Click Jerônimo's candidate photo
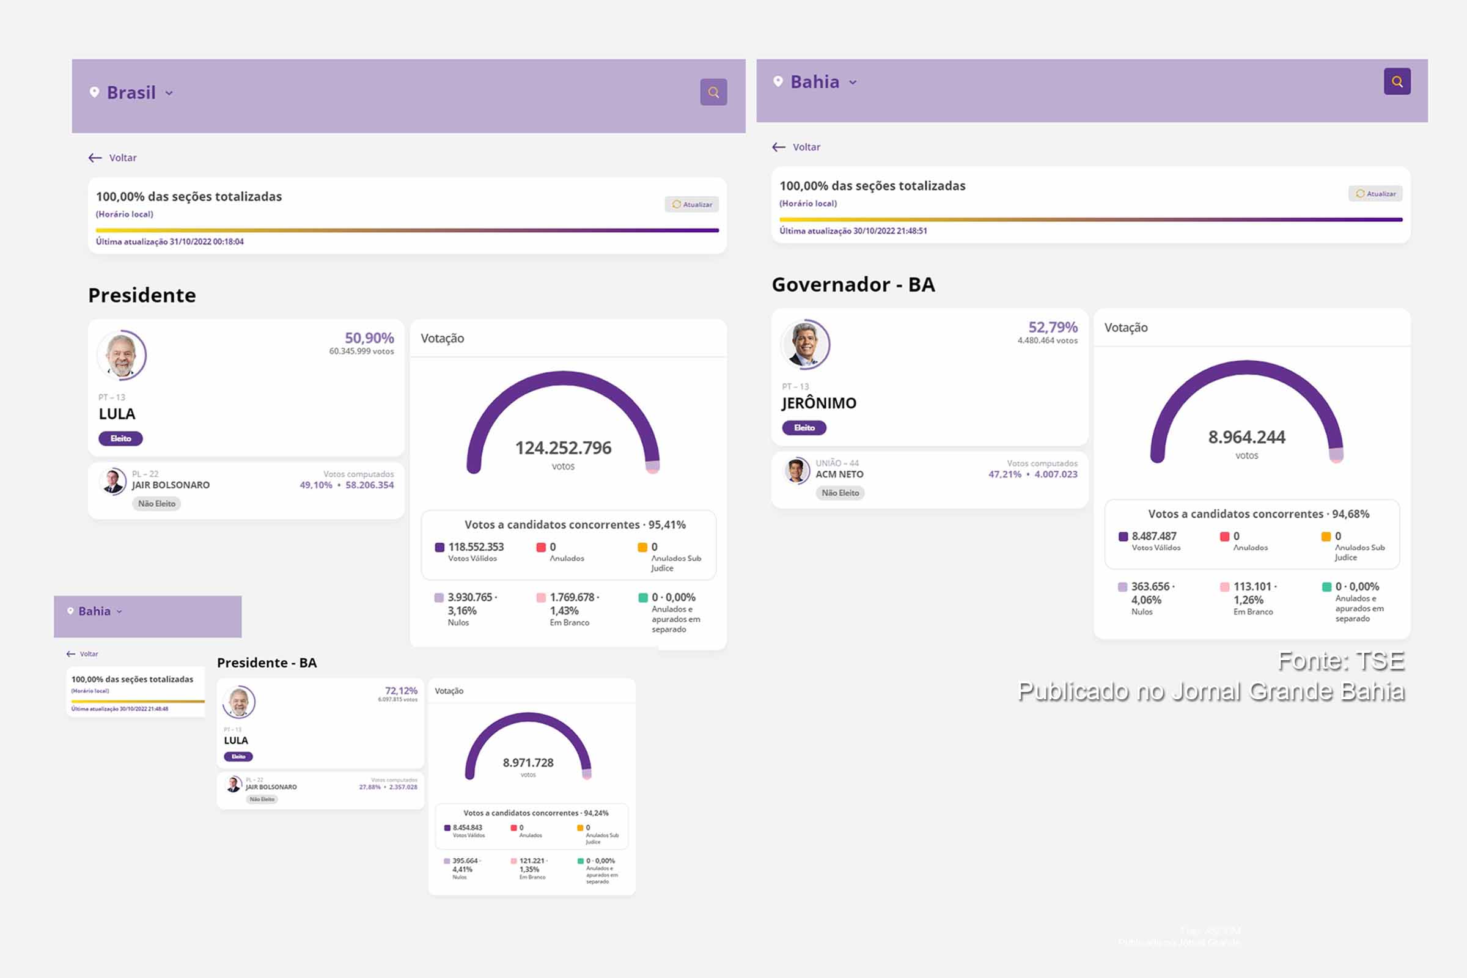Image resolution: width=1467 pixels, height=978 pixels. click(x=805, y=344)
